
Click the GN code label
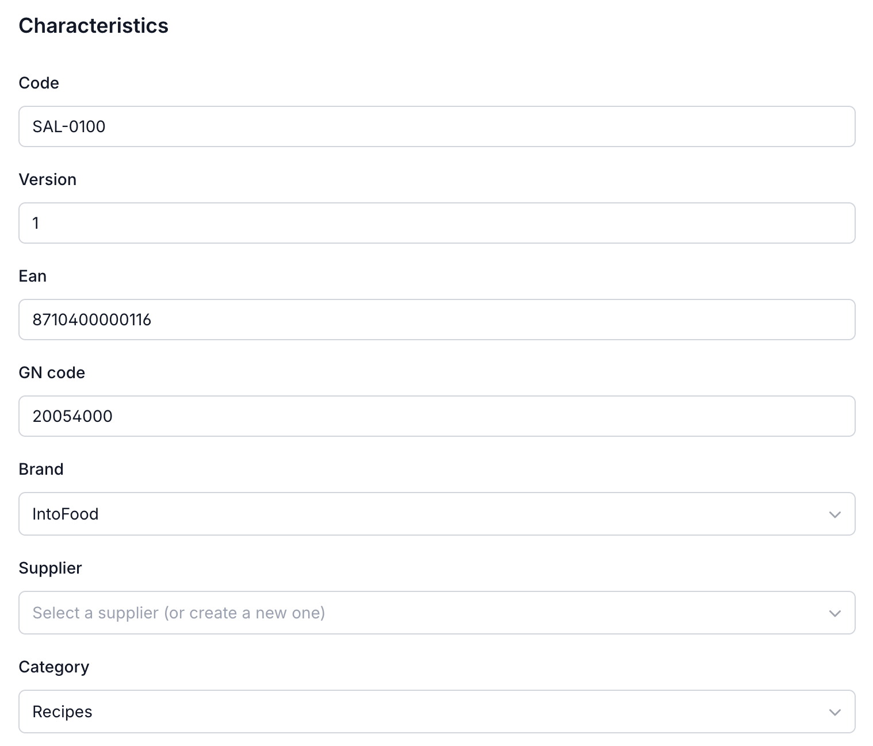[52, 372]
